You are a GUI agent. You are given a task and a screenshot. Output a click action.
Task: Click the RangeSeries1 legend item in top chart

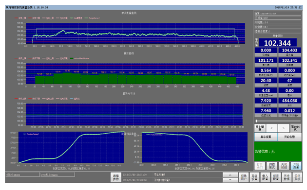(92, 18)
